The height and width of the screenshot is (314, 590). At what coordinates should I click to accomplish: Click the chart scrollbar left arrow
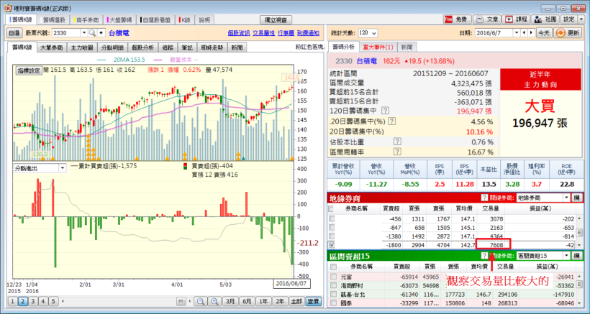tap(63, 301)
